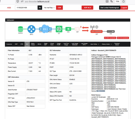Click the OLT Type ZTE - ZXA10 C600 value
135x119 pixels.
click(x=75, y=71)
